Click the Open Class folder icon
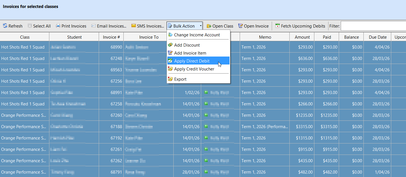The image size is (406, 177). tap(209, 26)
